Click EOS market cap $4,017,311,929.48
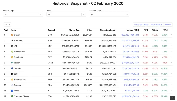The image size is (177, 101). pos(71,74)
